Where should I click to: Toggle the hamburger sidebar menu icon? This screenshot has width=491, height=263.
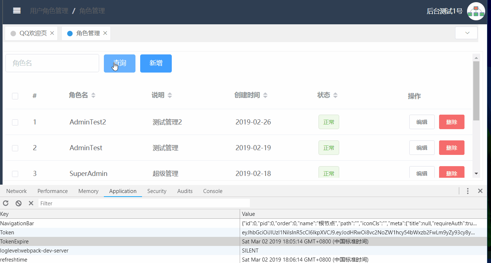tap(17, 11)
